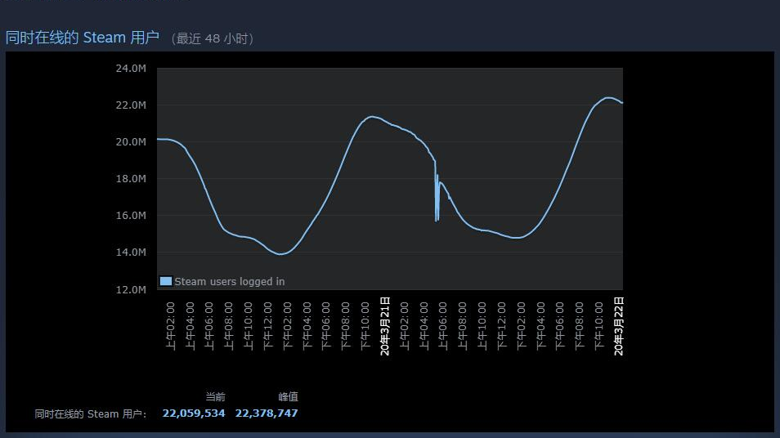Click the current users value 22,059,534
The height and width of the screenshot is (438, 780).
pyautogui.click(x=194, y=413)
